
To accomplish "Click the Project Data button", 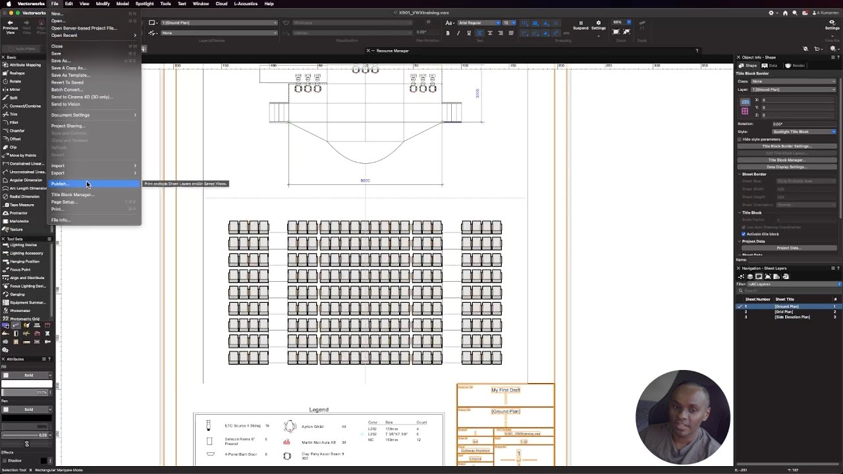I will (x=789, y=248).
